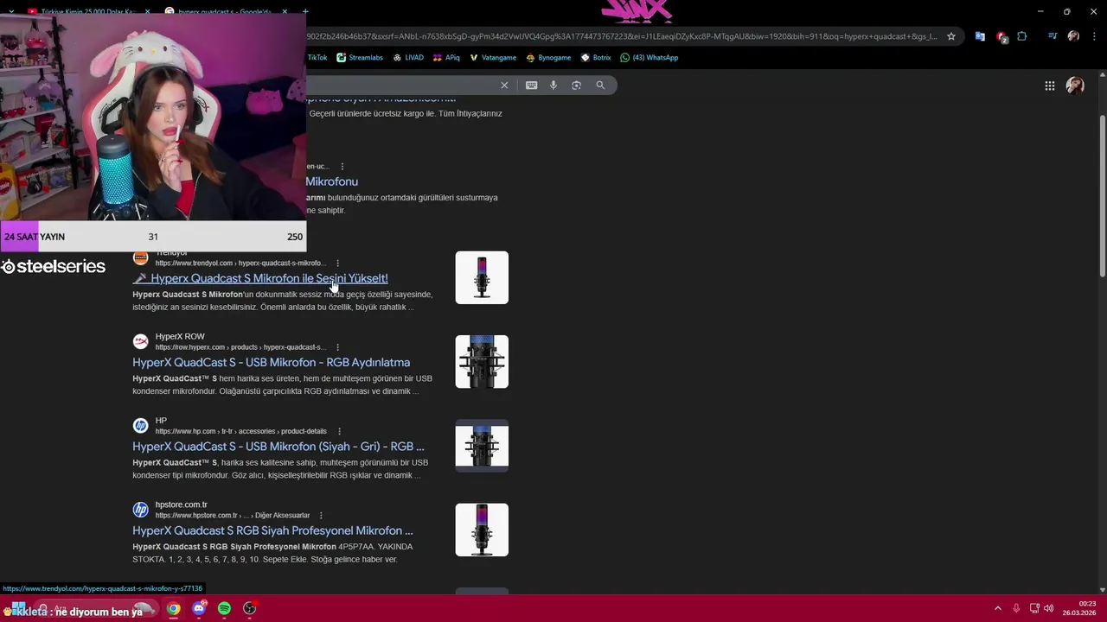This screenshot has height=622, width=1107.
Task: Open the Google Translate extension icon
Action: [980, 36]
